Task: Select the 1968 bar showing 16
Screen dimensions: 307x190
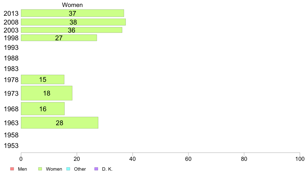Action: click(43, 109)
